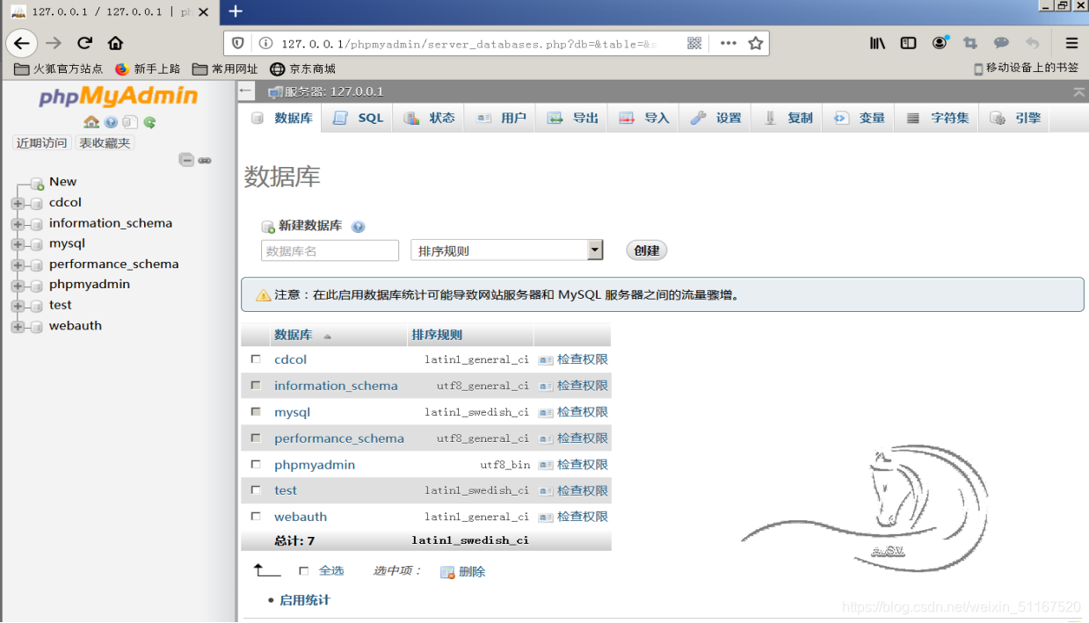Viewport: 1089px width, 623px height.
Task: Open the 导入 import tab
Action: [643, 118]
